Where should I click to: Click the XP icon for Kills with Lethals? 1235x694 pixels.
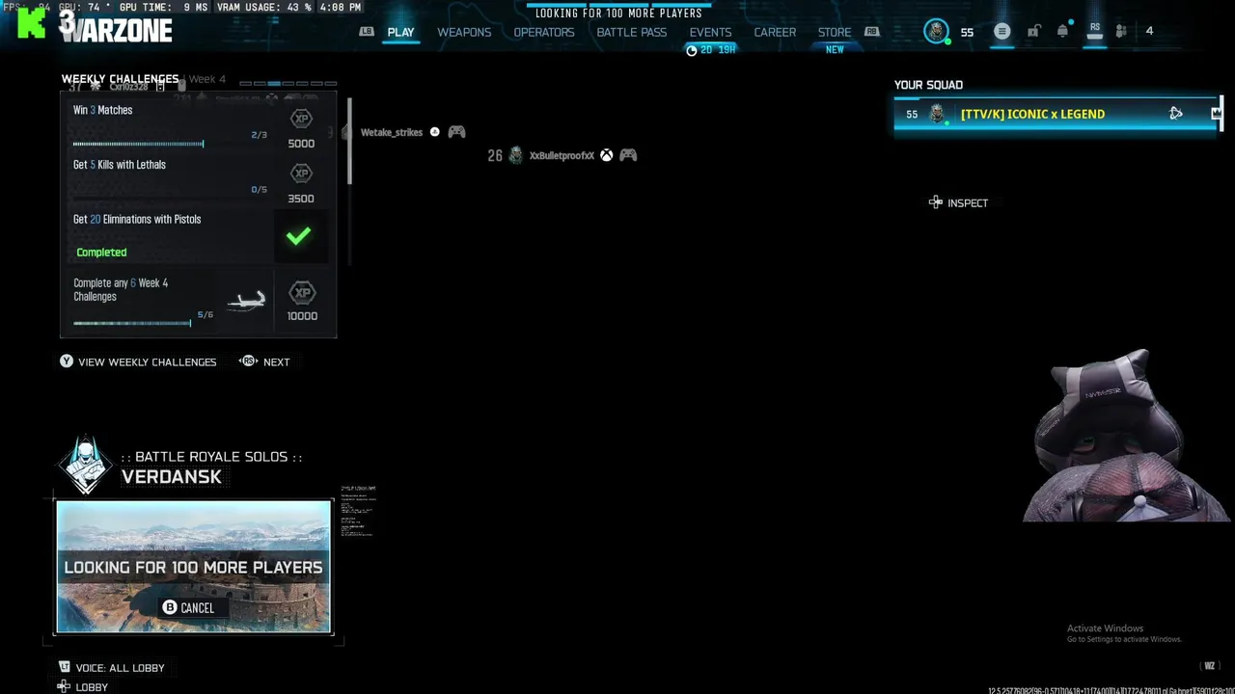[x=301, y=173]
